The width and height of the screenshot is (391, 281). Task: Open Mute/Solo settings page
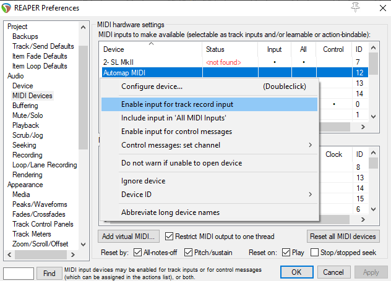tap(28, 115)
